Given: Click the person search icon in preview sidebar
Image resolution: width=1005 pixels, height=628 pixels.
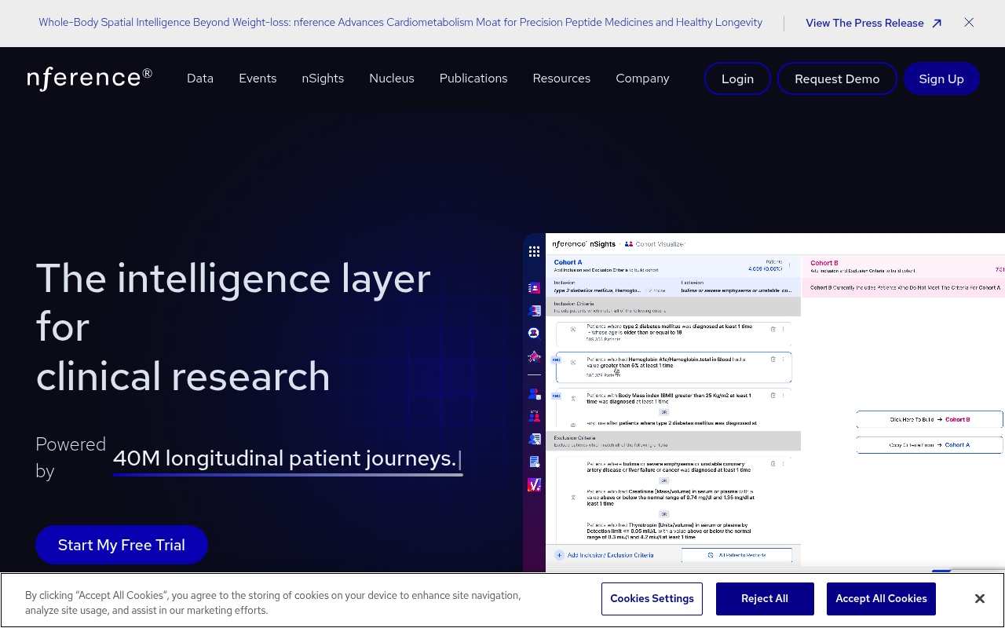Looking at the screenshot, I should coord(534,334).
